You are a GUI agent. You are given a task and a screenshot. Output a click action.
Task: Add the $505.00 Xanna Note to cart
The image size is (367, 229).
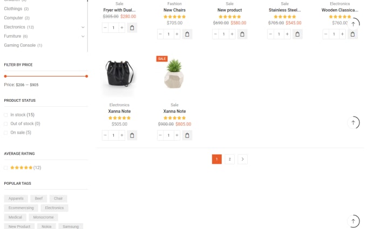pyautogui.click(x=132, y=135)
